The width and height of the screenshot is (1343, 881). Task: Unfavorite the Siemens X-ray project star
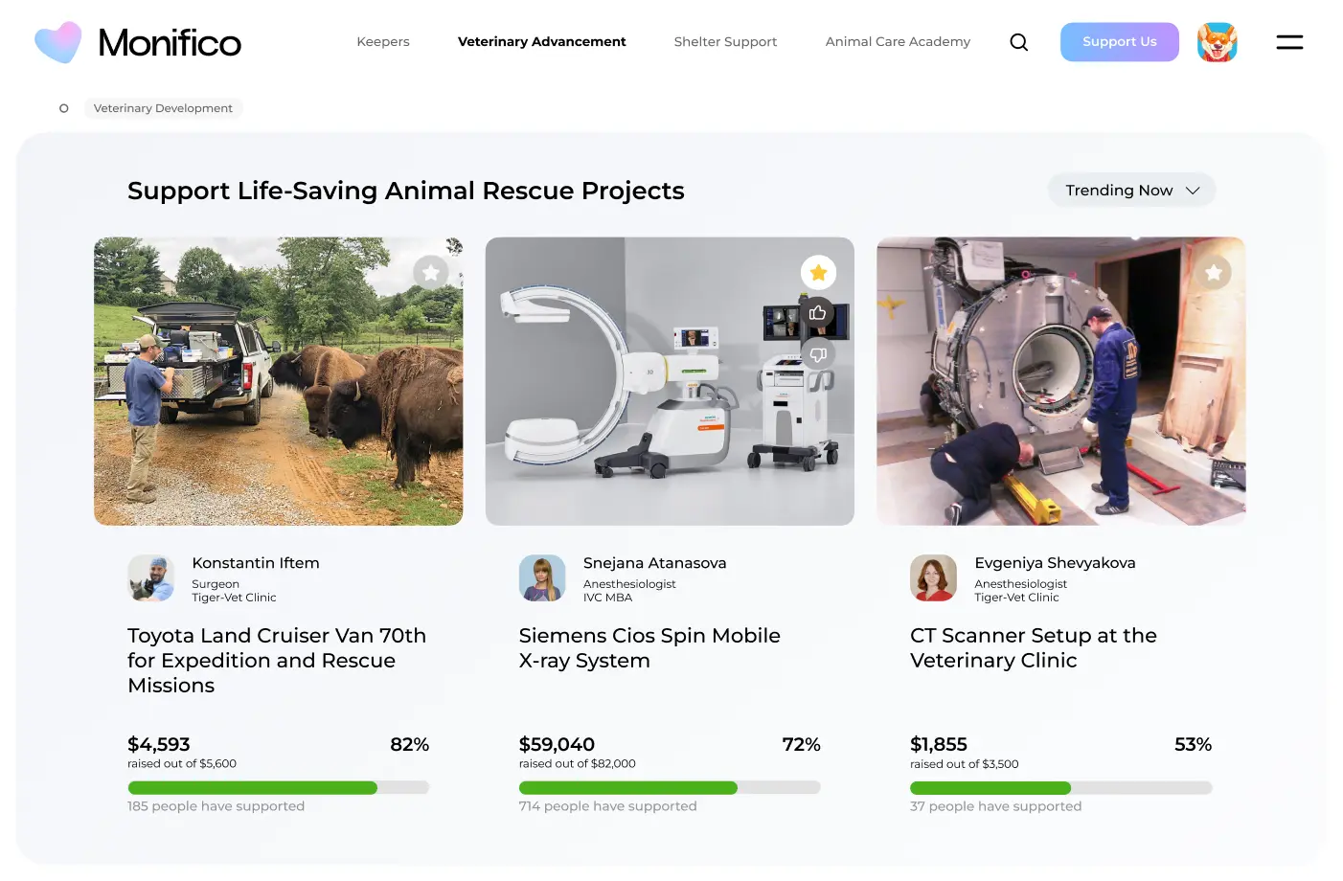coord(818,273)
